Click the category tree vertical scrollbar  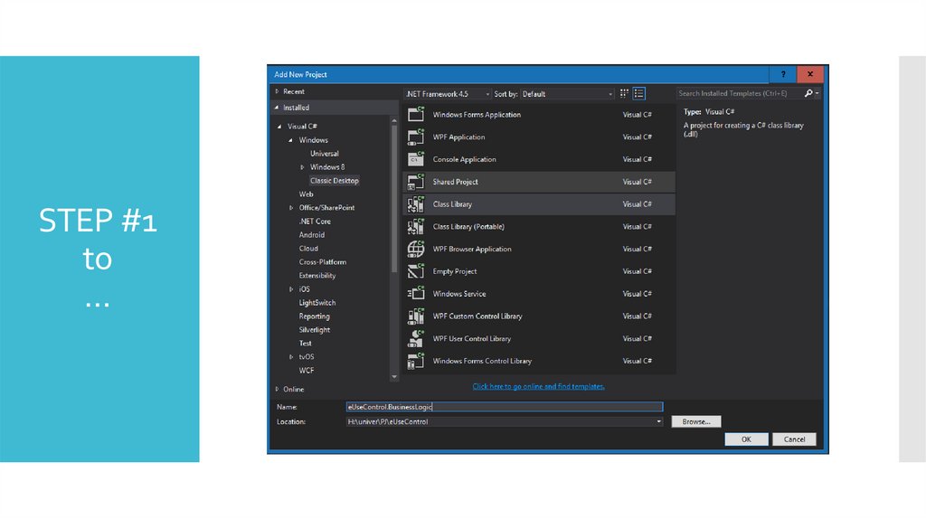pos(394,199)
